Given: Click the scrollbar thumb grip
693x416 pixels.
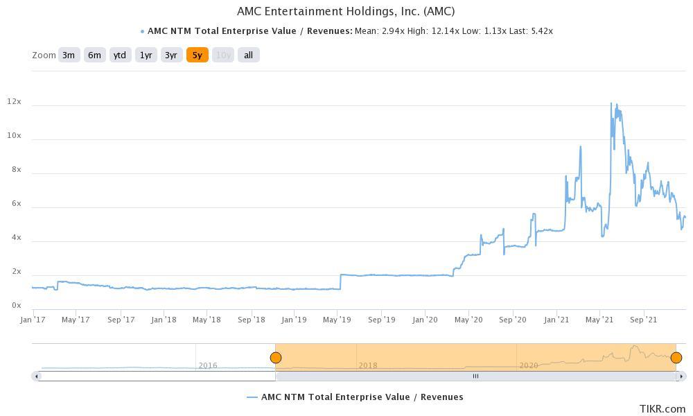Looking at the screenshot, I should click(x=475, y=376).
